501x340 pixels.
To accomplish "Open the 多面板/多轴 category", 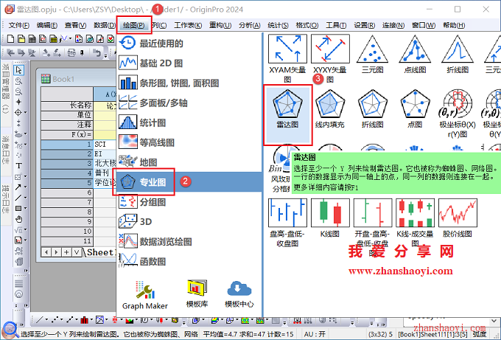I will click(190, 103).
